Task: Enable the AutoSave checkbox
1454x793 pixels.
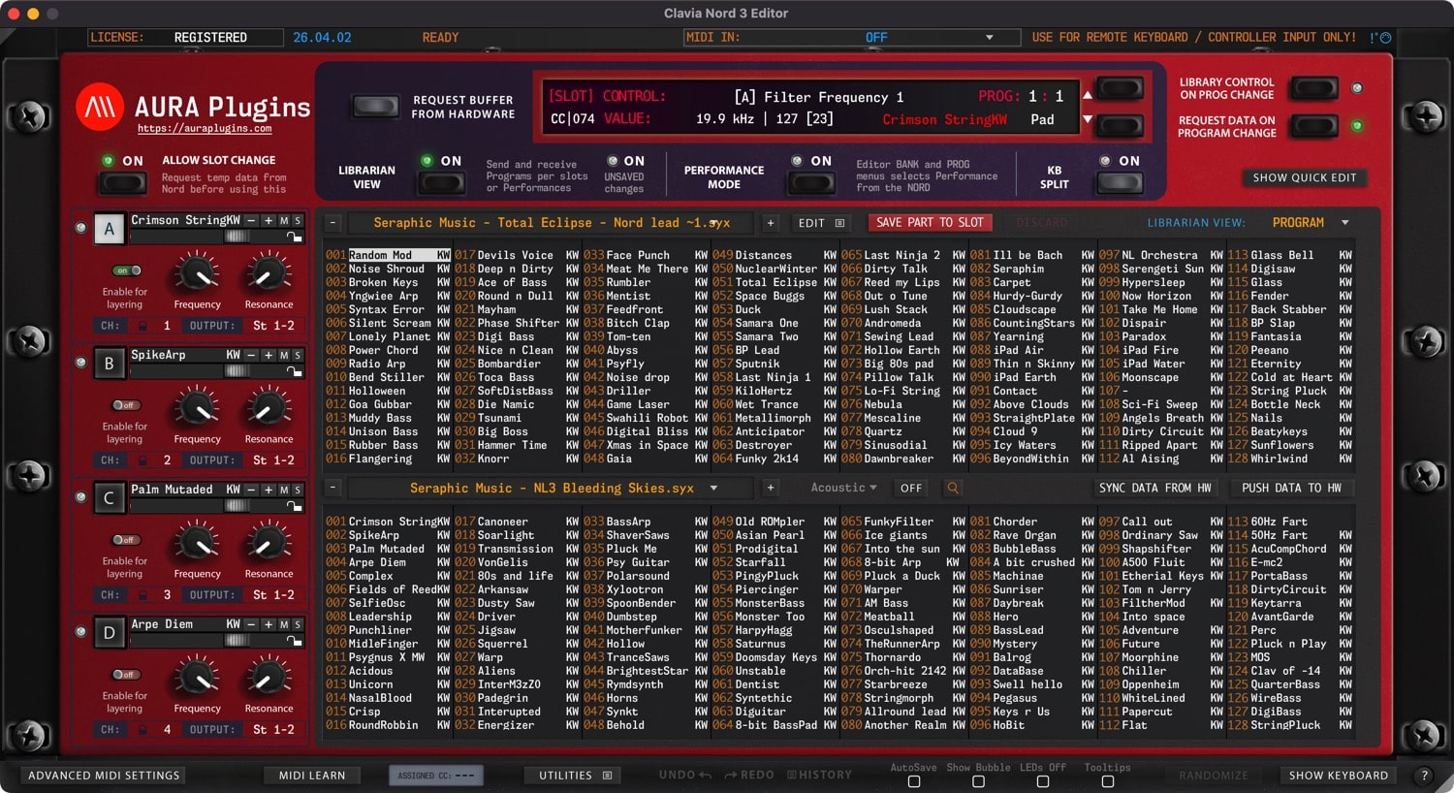Action: click(914, 781)
